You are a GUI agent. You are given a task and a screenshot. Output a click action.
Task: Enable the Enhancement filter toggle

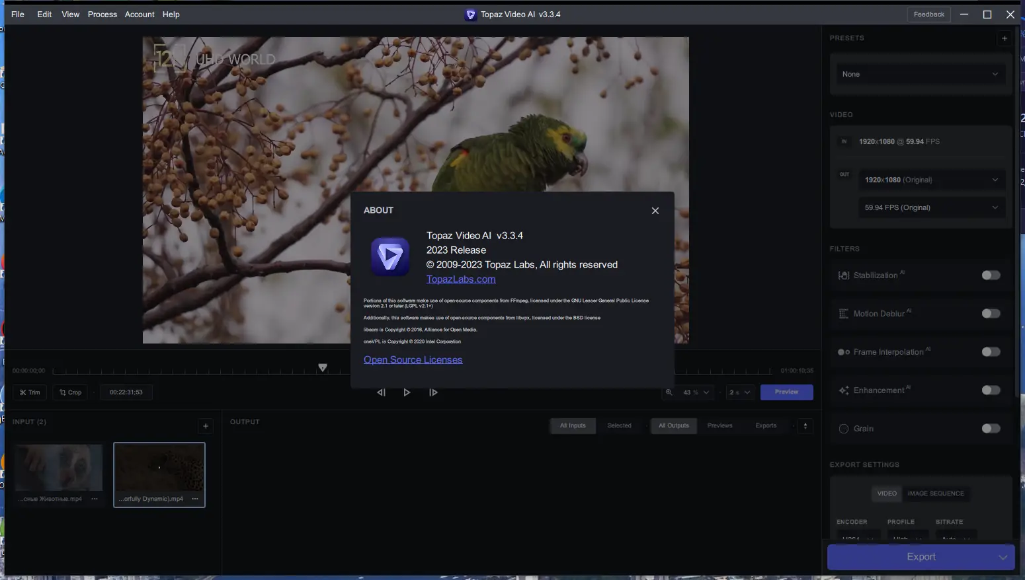[991, 390]
